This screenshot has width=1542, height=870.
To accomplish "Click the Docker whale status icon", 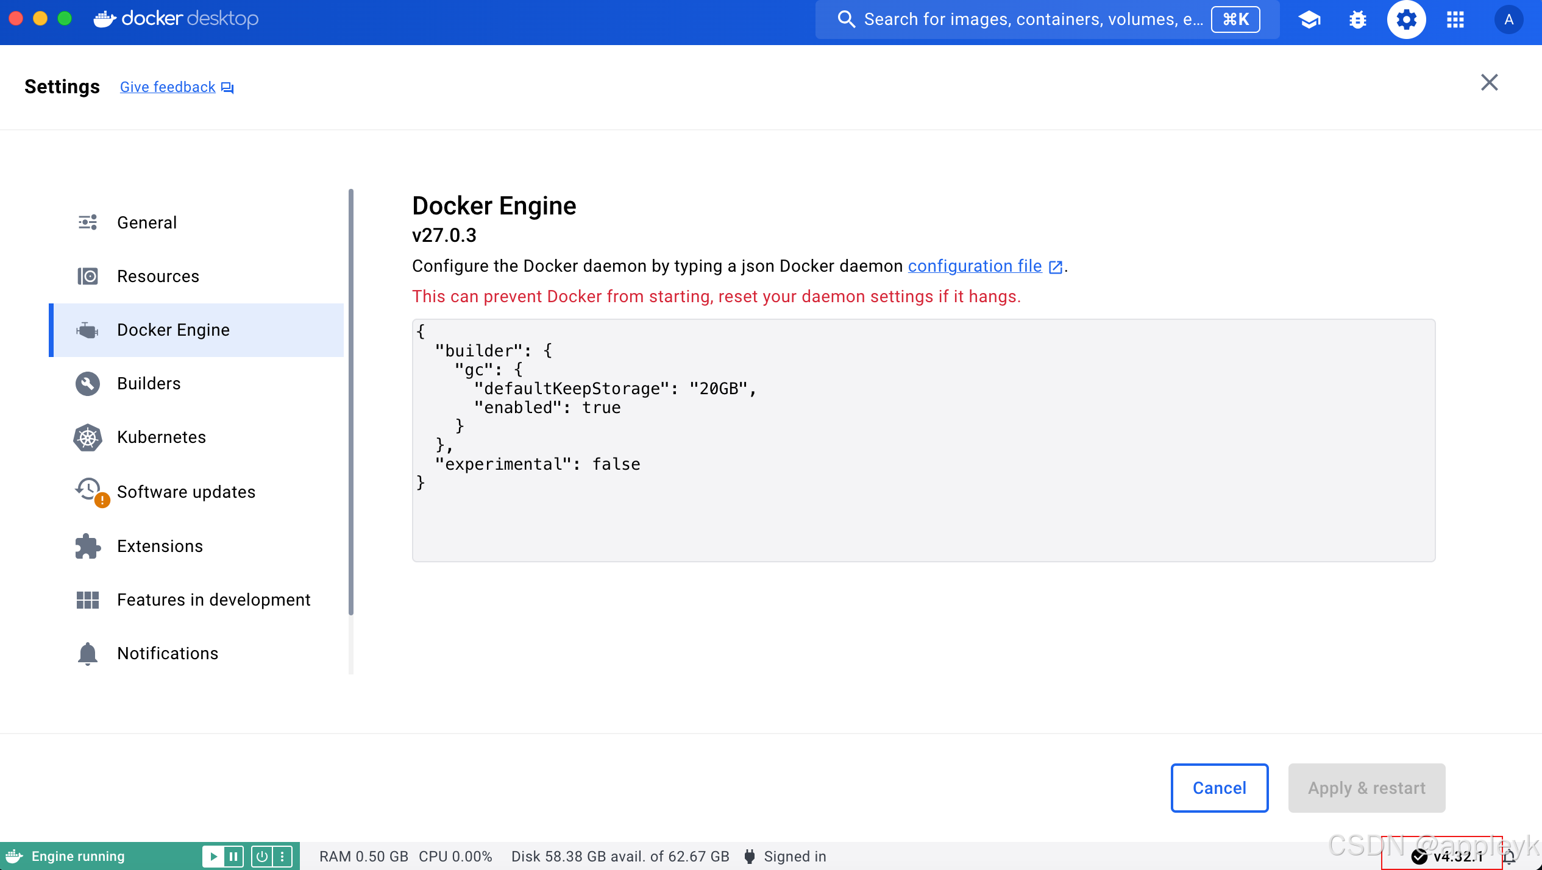I will tap(15, 857).
